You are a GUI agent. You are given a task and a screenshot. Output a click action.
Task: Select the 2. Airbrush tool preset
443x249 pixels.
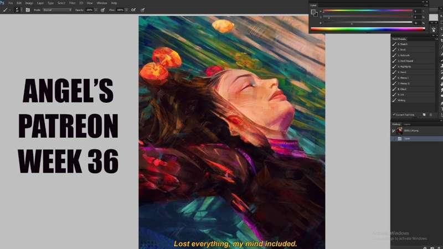click(x=413, y=55)
